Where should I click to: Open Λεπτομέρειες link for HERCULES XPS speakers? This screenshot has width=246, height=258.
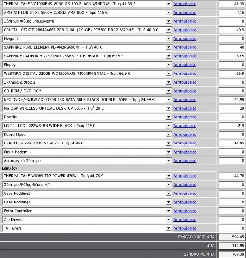[185, 143]
